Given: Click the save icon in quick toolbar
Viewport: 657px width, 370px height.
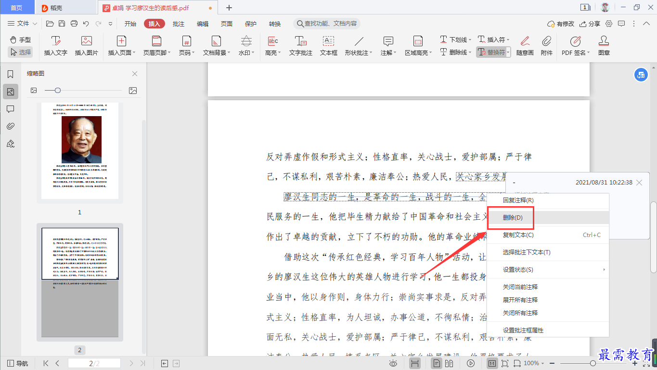Looking at the screenshot, I should 62,24.
